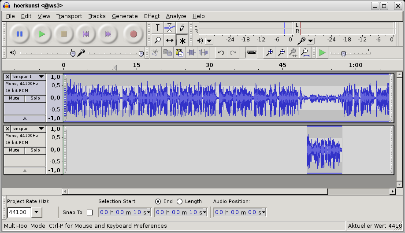405x233 pixels.
Task: Open the Effect menu
Action: coord(152,16)
